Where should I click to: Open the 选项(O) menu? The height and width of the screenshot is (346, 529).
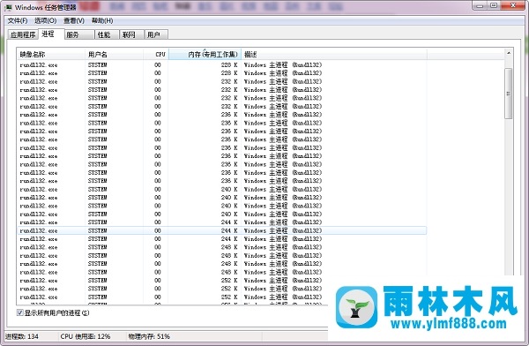pos(46,20)
